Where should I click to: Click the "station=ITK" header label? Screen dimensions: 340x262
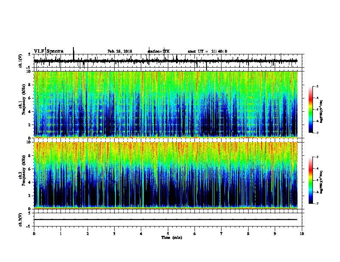(158, 51)
